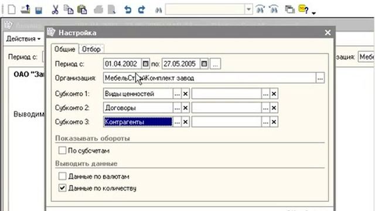Click the Open file toolbar icon
The height and width of the screenshot is (211, 375).
point(25,9)
